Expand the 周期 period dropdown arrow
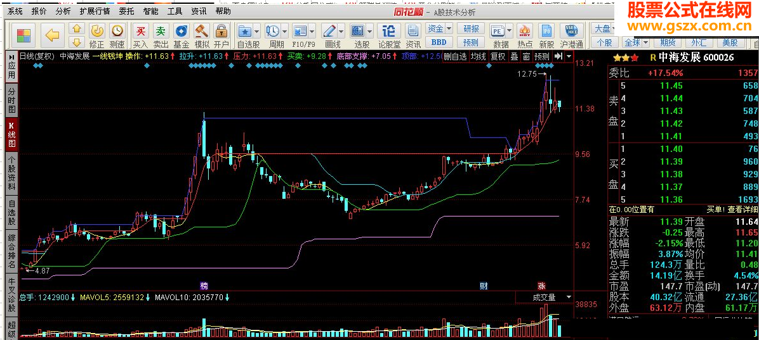 coord(284,31)
